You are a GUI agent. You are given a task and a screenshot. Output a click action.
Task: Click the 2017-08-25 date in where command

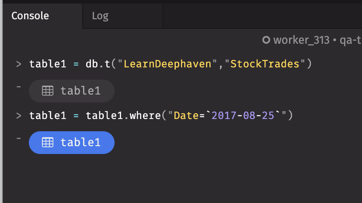coord(243,115)
